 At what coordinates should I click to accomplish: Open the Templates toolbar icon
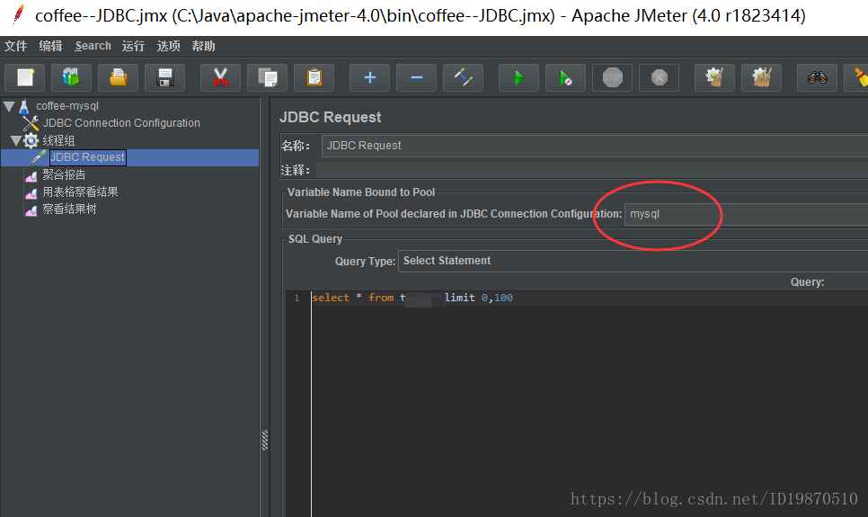coord(71,77)
